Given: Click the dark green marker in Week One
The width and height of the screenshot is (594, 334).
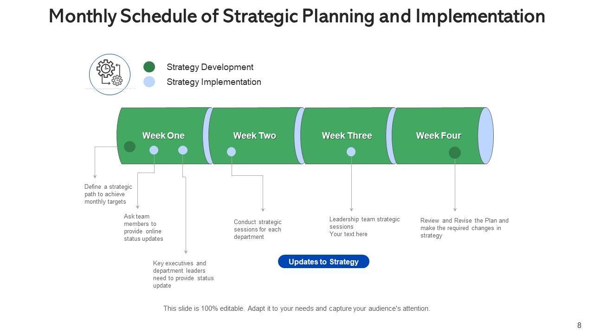Looking at the screenshot, I should tap(130, 147).
